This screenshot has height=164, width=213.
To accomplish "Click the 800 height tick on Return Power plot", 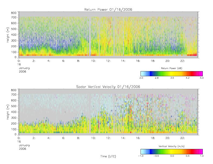I will (x=13, y=13).
